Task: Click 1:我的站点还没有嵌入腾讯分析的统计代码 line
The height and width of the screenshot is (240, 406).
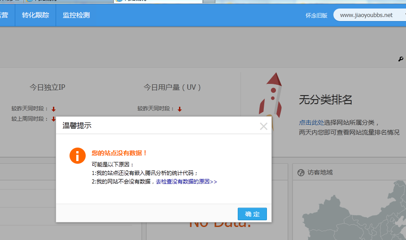Action: pyautogui.click(x=144, y=173)
